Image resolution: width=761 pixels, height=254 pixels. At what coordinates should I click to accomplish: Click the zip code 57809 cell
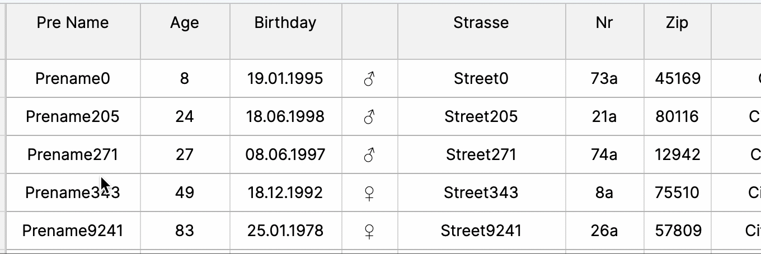click(677, 231)
